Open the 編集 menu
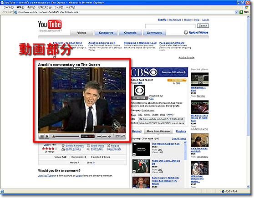Screen dimensions: 254x198 pyautogui.click(x=20, y=7)
